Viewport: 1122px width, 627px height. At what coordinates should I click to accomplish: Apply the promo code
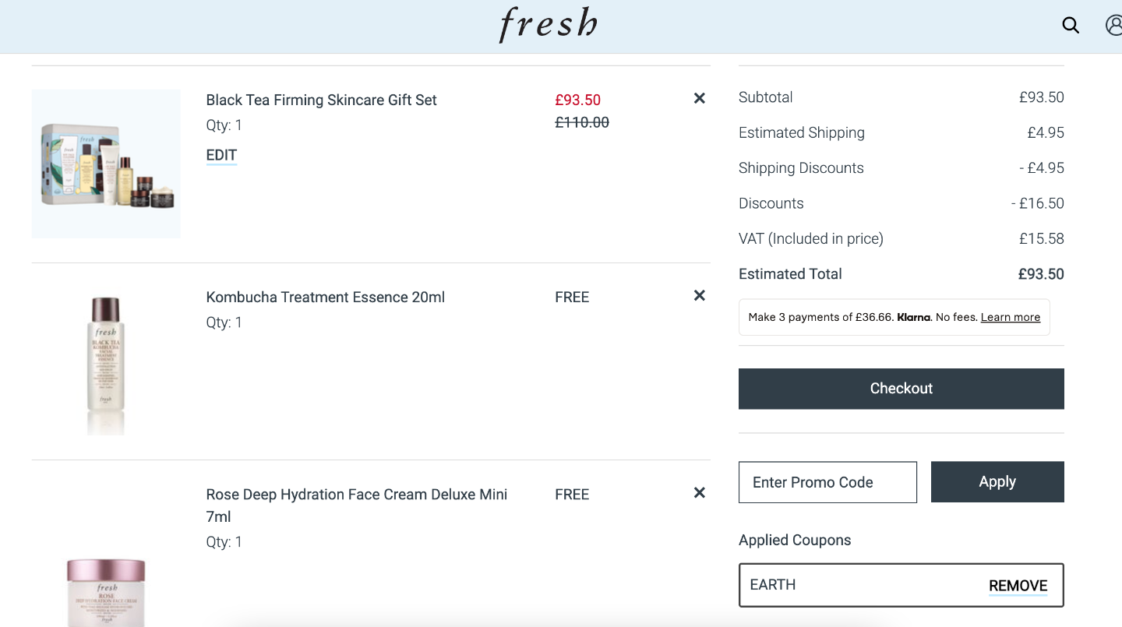997,482
